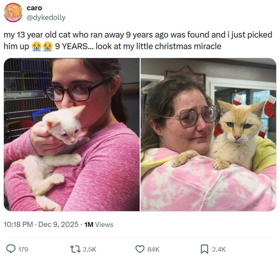Like the post with the heart icon
280x259 pixels.
(140, 249)
